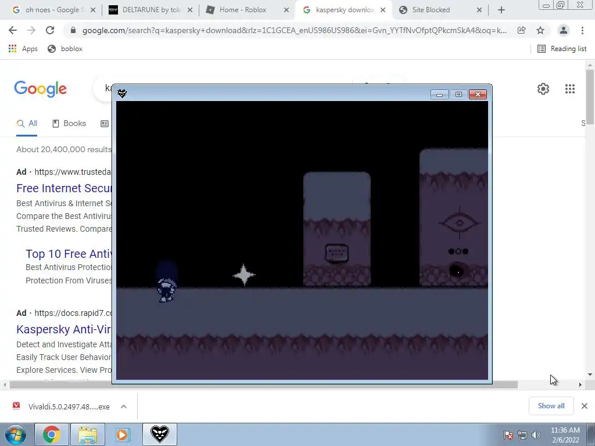The height and width of the screenshot is (446, 595).
Task: Select the All search filter
Action: (x=27, y=124)
